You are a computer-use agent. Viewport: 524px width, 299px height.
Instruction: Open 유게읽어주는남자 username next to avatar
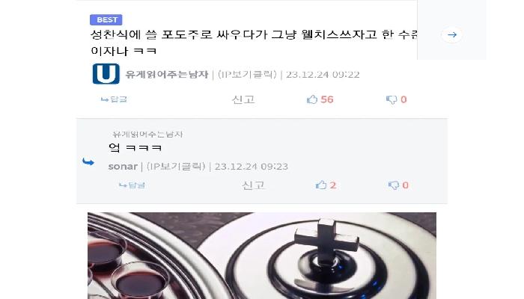click(167, 75)
